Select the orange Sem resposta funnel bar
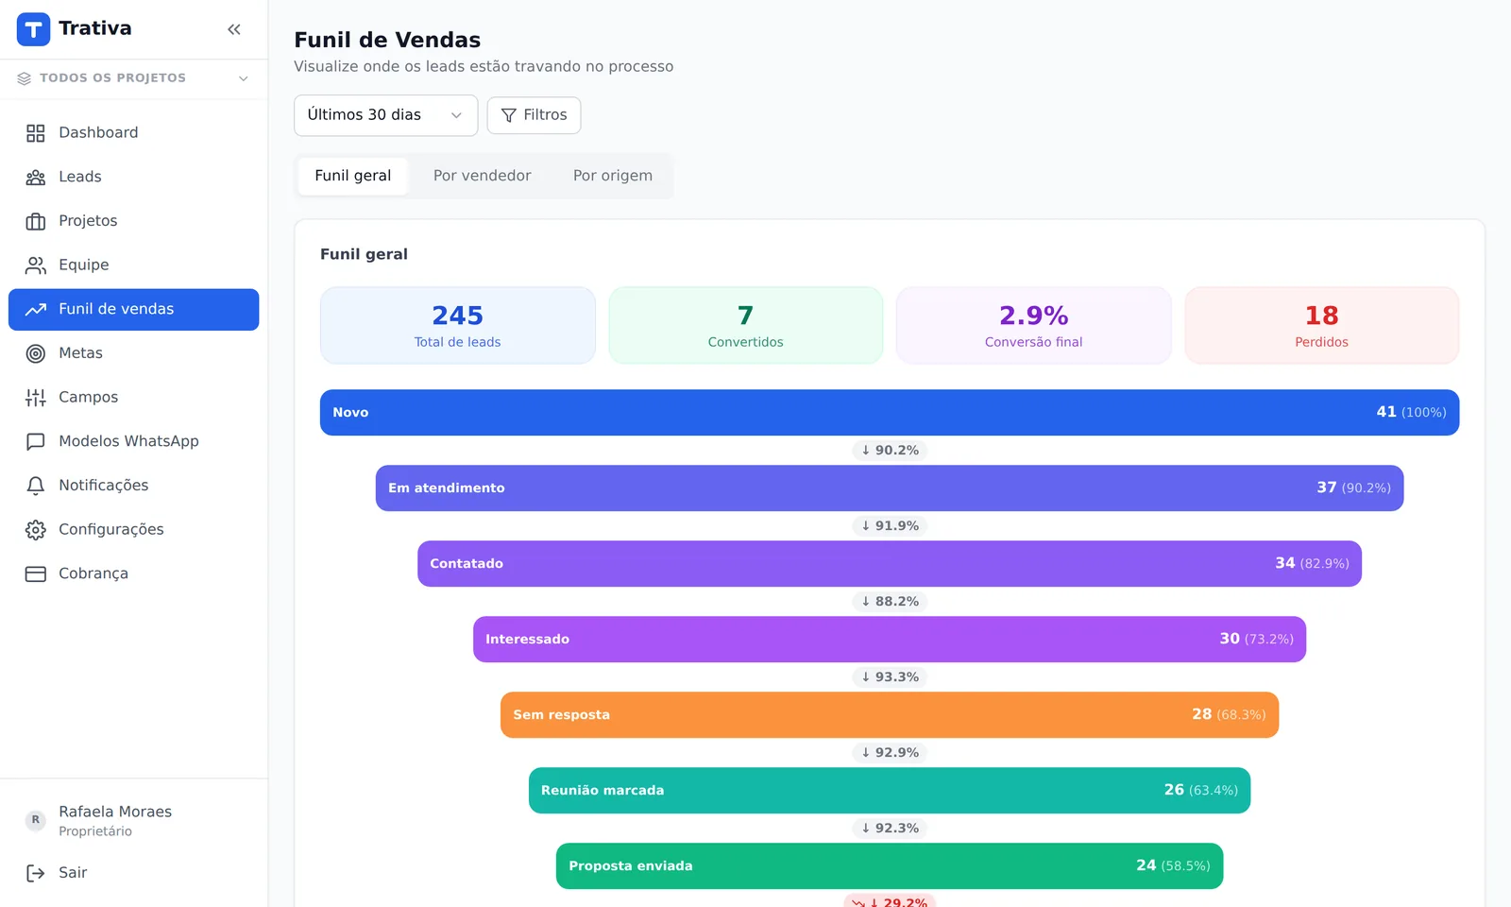 pos(890,715)
